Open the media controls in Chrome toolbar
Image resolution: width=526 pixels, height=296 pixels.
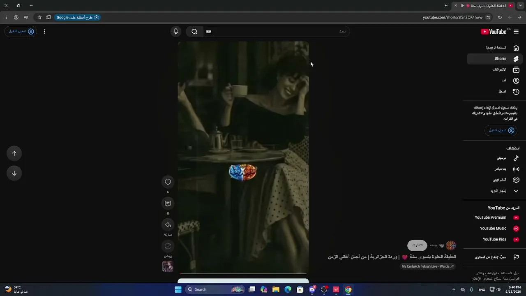click(x=26, y=17)
